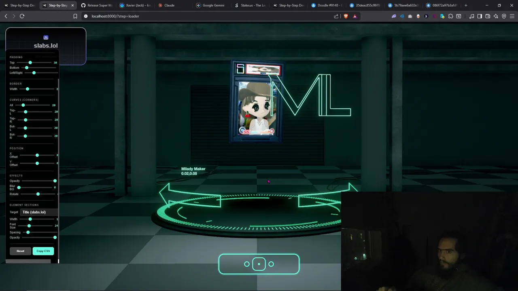
Task: Switch to the Release Super GitHub tab
Action: tap(96, 5)
